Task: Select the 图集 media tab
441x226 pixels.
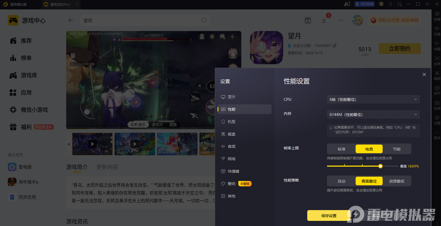Action: 173,125
